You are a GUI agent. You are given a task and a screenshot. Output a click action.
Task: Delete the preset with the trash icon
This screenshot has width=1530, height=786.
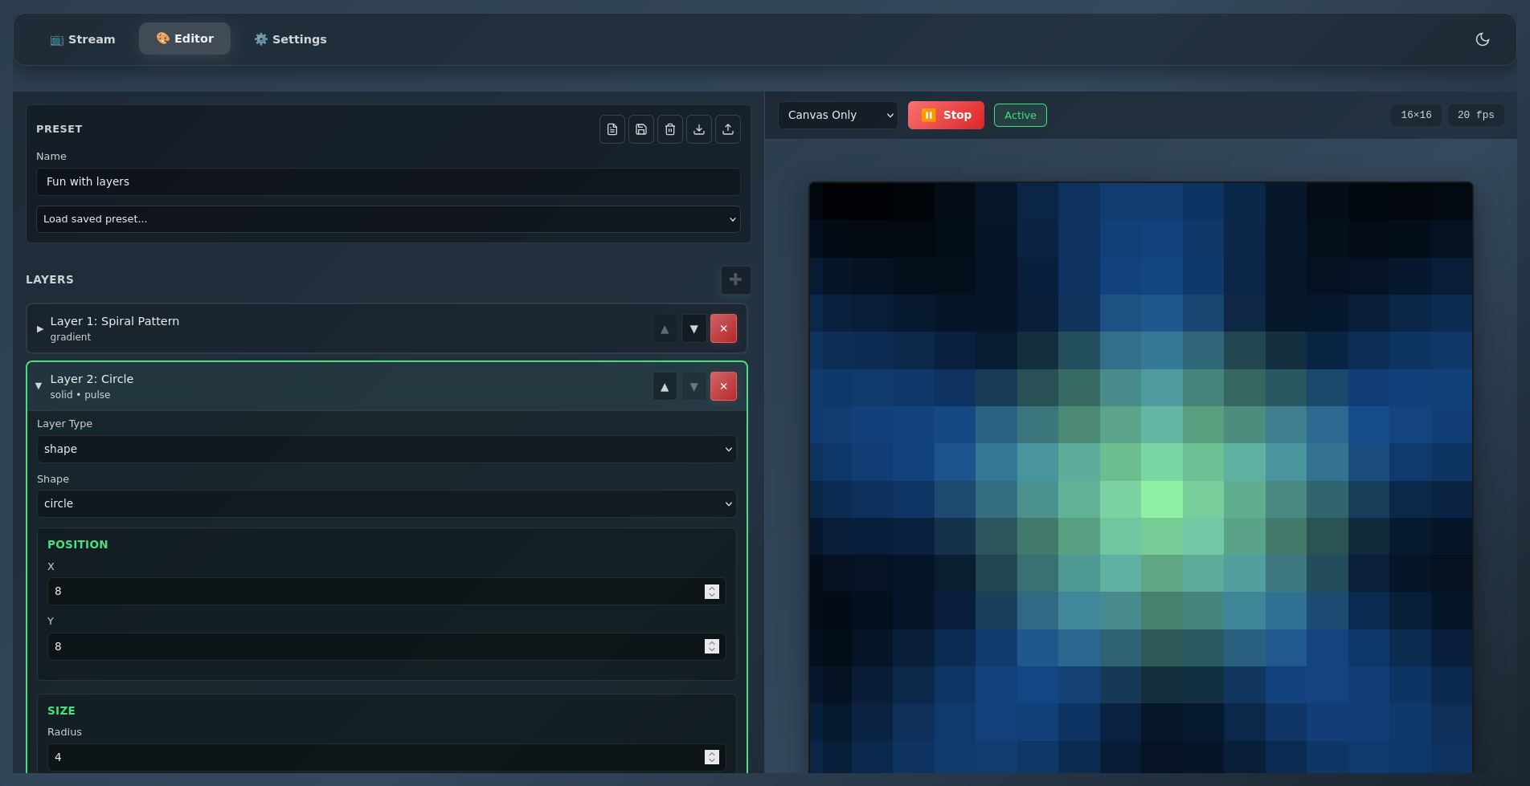(x=669, y=129)
